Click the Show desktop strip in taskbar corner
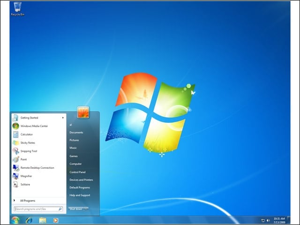The image size is (300, 225). coord(289,220)
